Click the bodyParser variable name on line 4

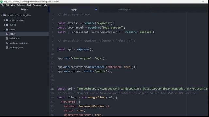tap(75, 28)
